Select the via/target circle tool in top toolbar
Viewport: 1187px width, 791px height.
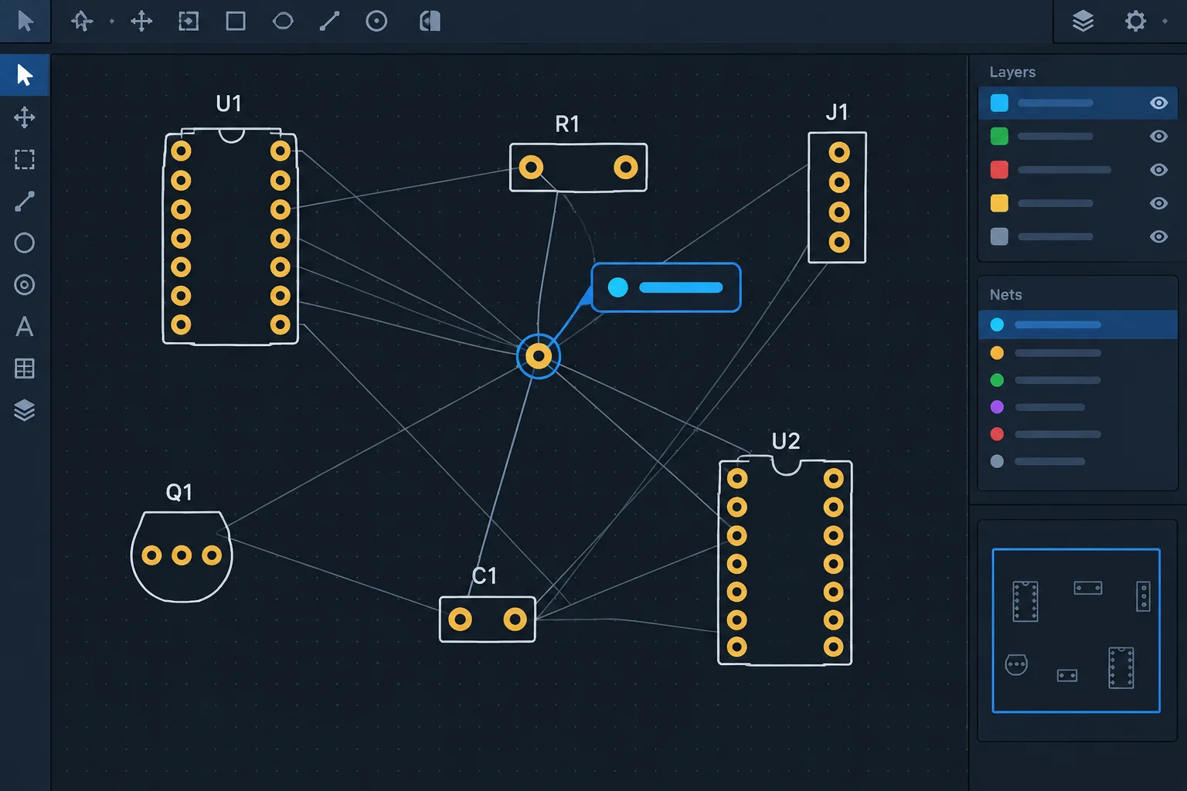click(376, 21)
